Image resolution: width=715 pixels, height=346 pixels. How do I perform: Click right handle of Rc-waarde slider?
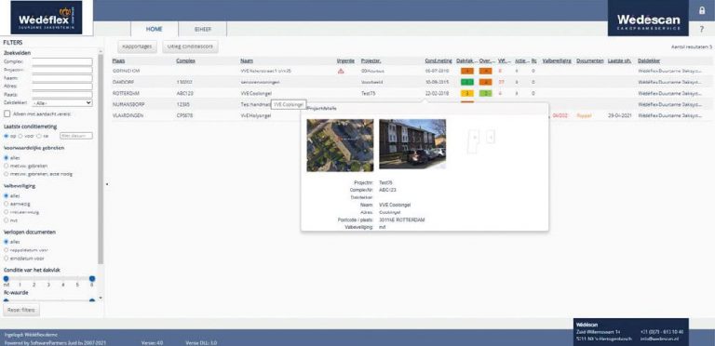(92, 300)
